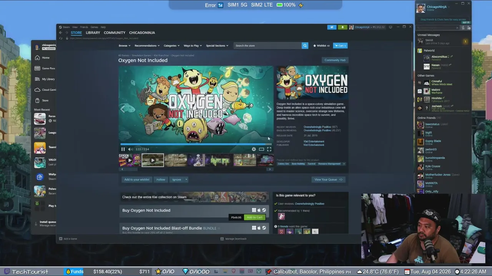Click the trailer progress bar
492x276 pixels.
(x=196, y=144)
